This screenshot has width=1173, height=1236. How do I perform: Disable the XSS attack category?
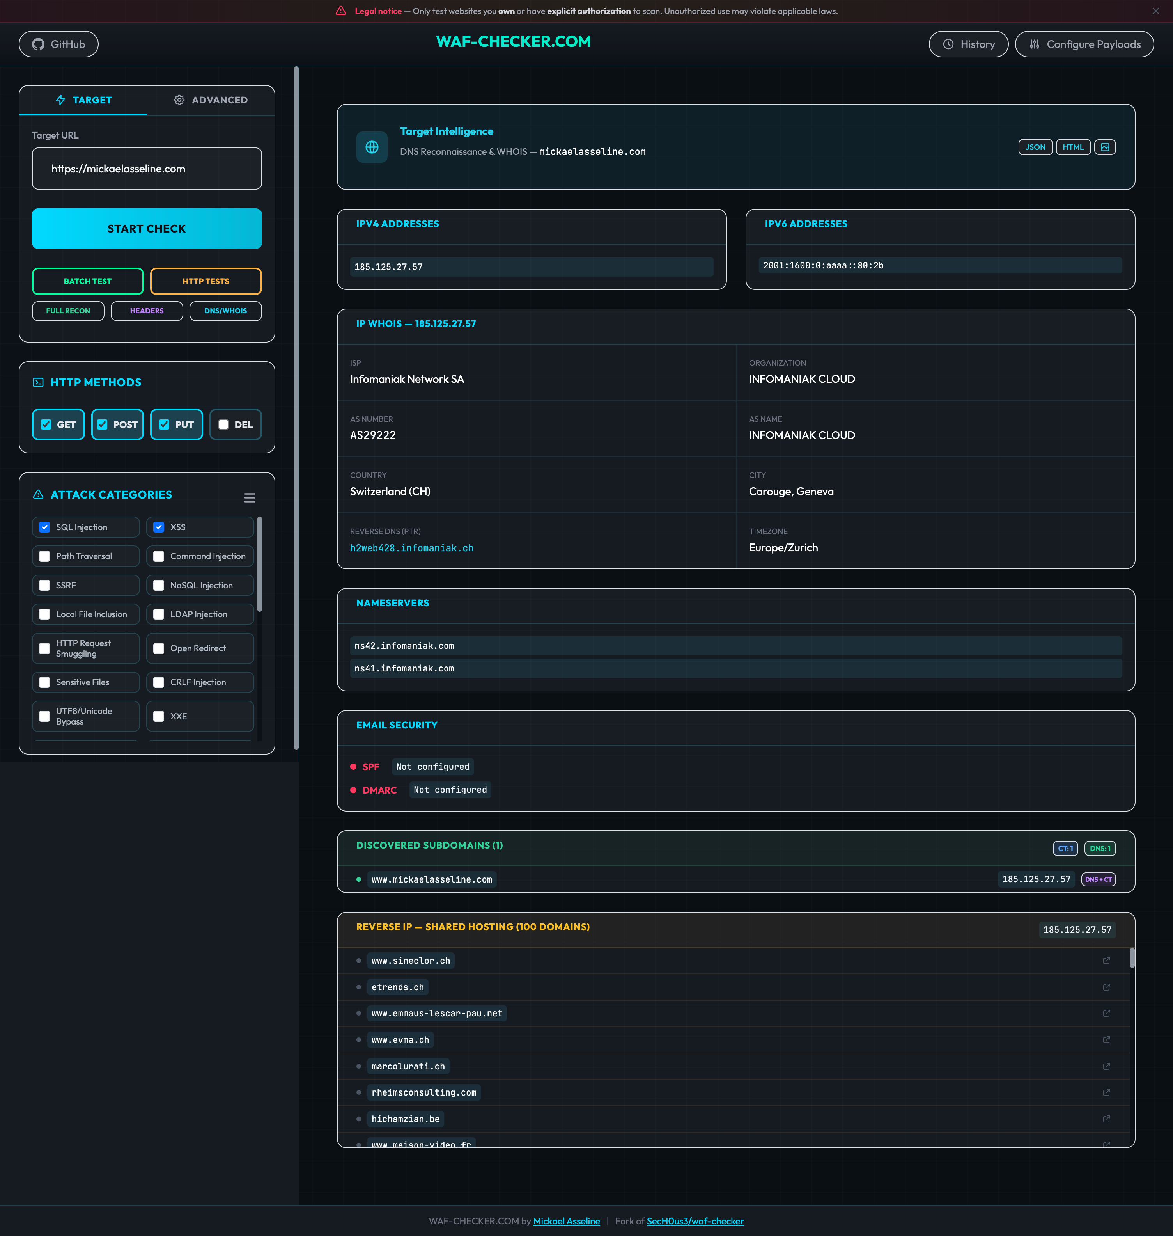click(x=159, y=527)
